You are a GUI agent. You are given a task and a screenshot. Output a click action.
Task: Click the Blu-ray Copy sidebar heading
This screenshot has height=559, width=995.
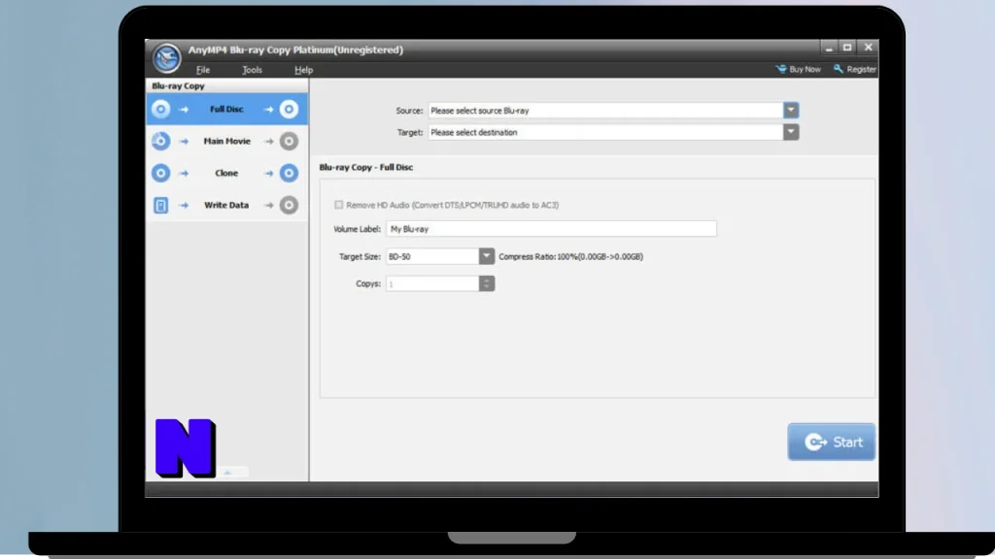tap(179, 85)
